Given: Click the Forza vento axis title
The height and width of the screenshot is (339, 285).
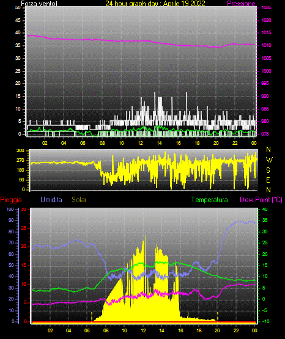Looking at the screenshot, I should point(39,4).
